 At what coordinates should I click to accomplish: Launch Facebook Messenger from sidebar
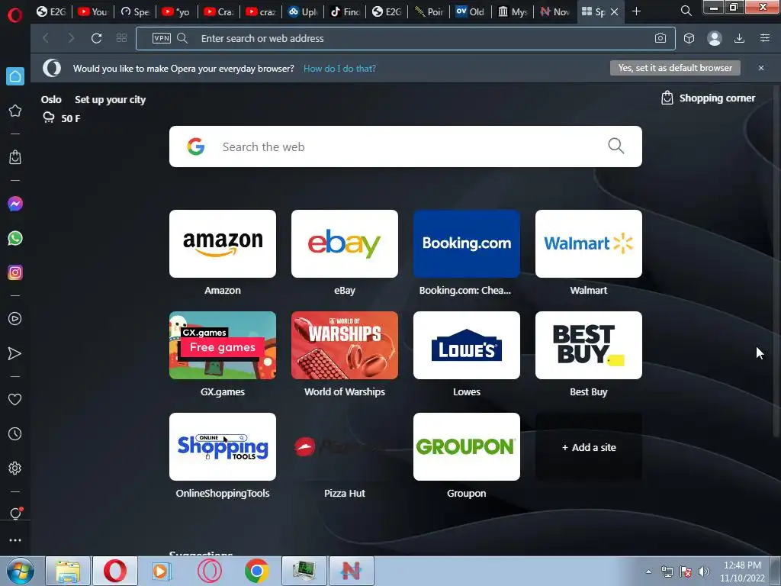point(15,204)
